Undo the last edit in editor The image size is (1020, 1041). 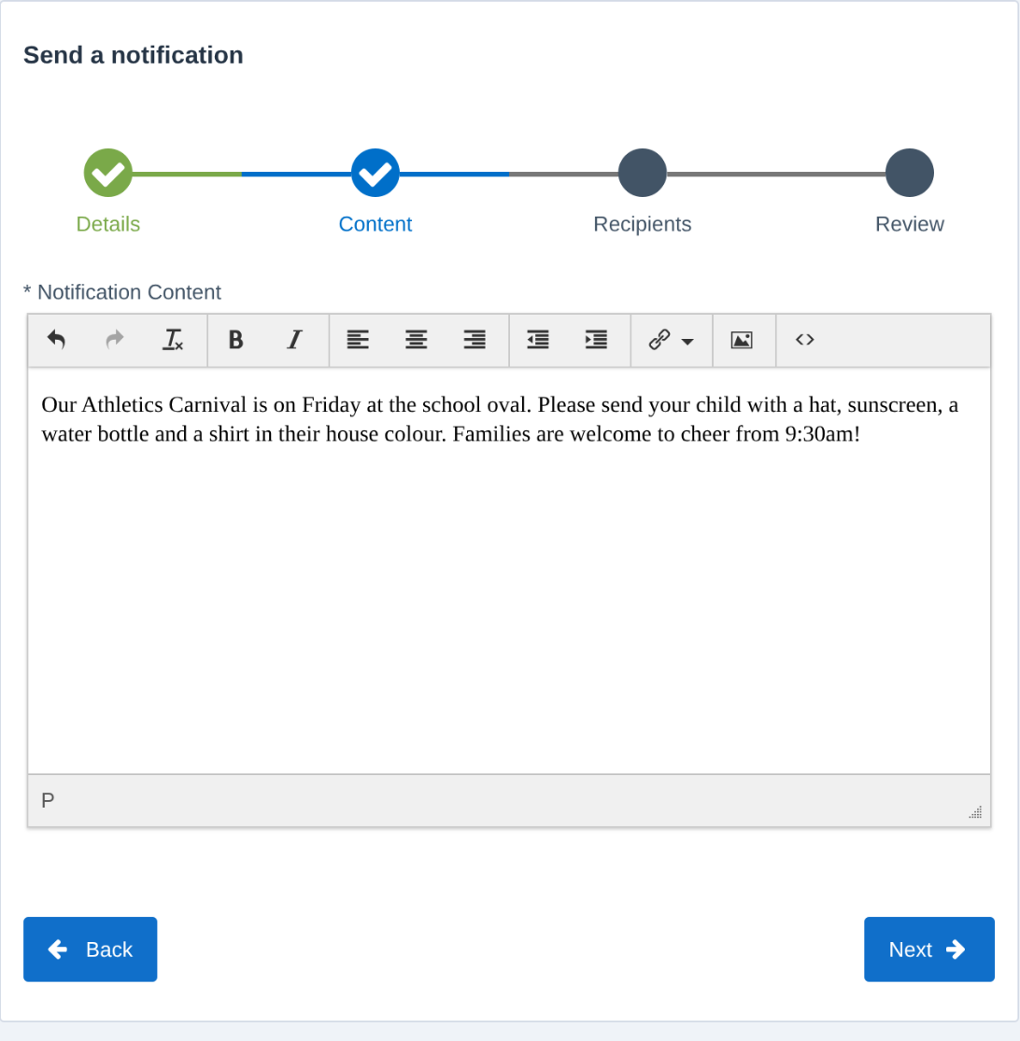pos(56,340)
